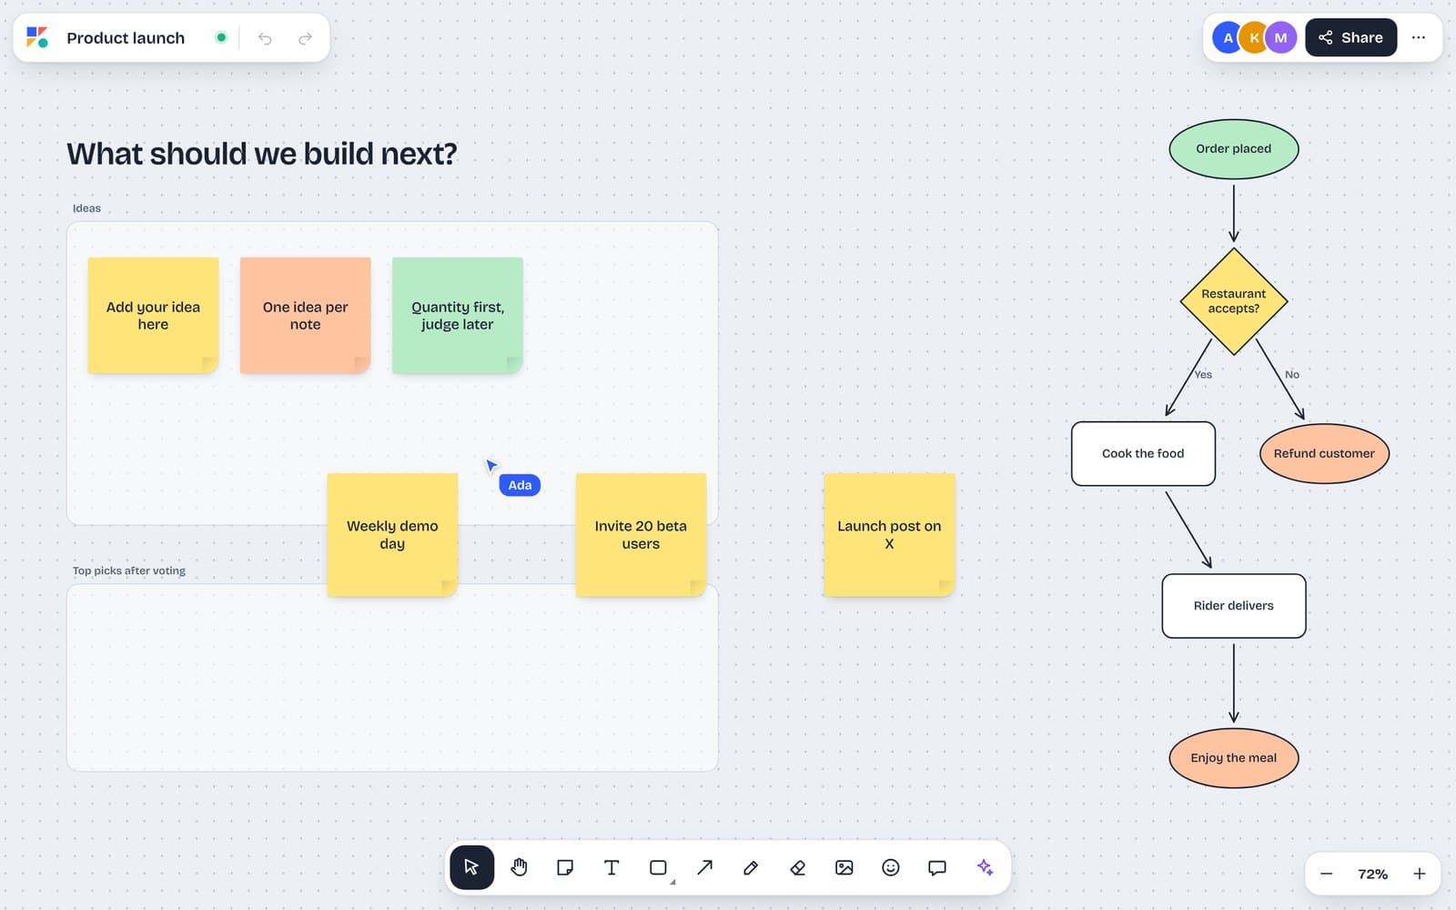The width and height of the screenshot is (1456, 910).
Task: Expand shape options arrow beside rectangle tool
Action: (673, 882)
